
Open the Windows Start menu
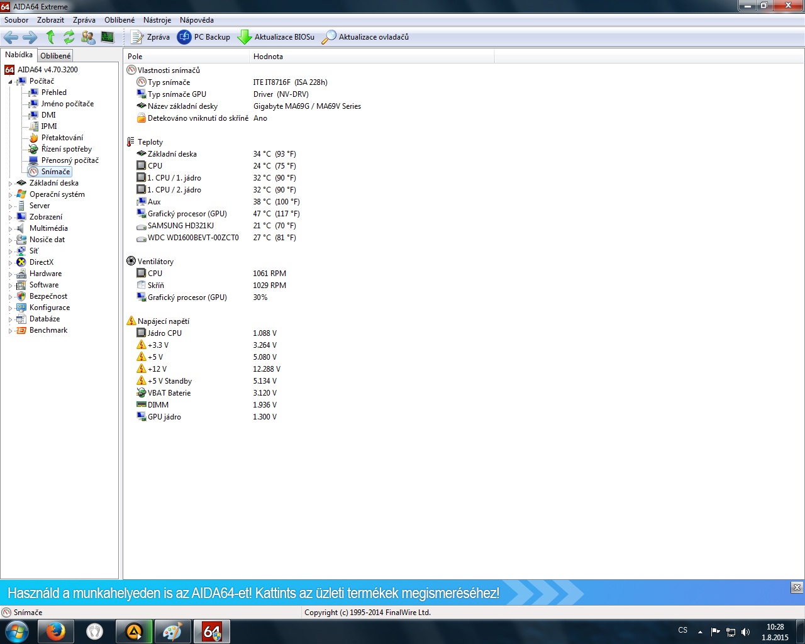(16, 631)
